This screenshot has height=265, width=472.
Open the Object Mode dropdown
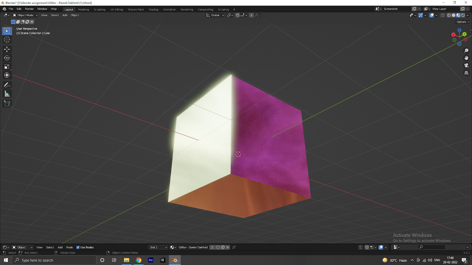pos(25,15)
